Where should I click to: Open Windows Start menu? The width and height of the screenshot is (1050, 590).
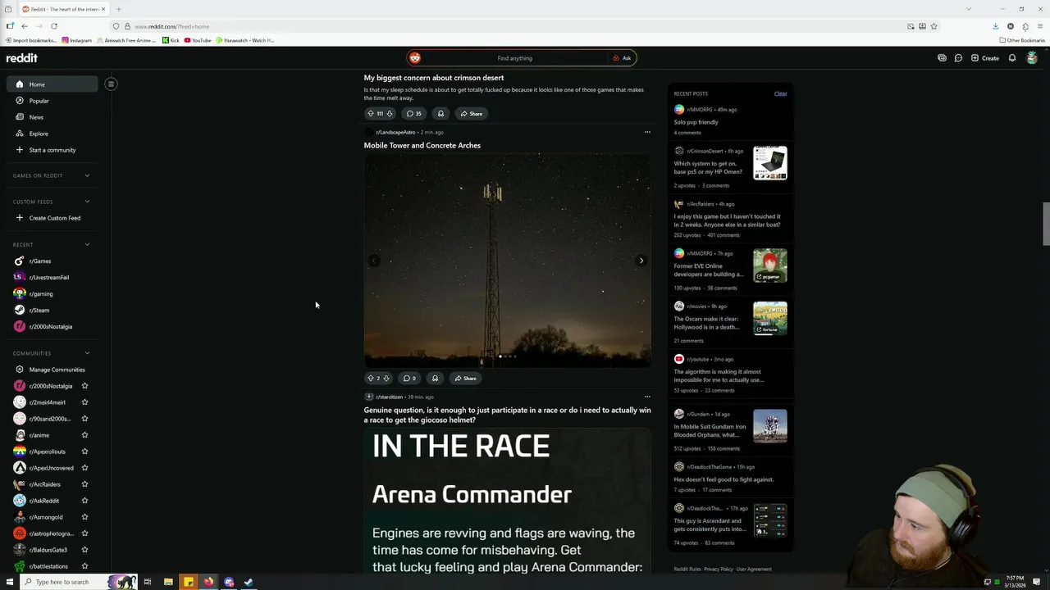(10, 582)
